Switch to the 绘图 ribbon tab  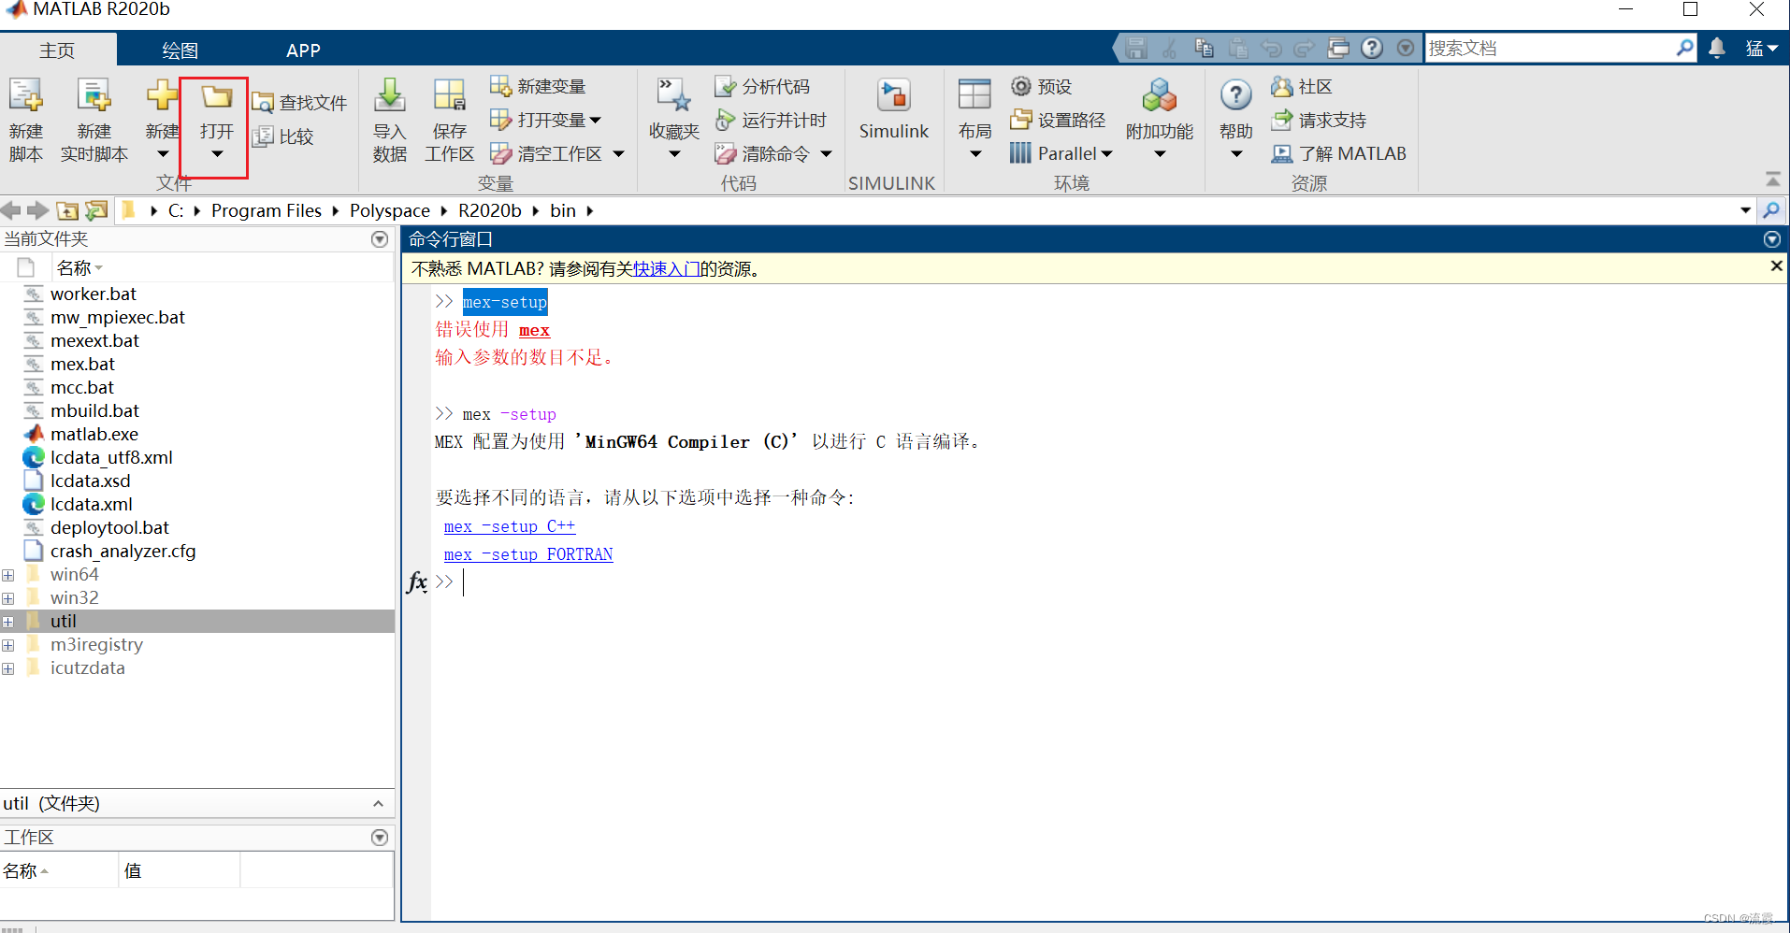click(x=178, y=50)
